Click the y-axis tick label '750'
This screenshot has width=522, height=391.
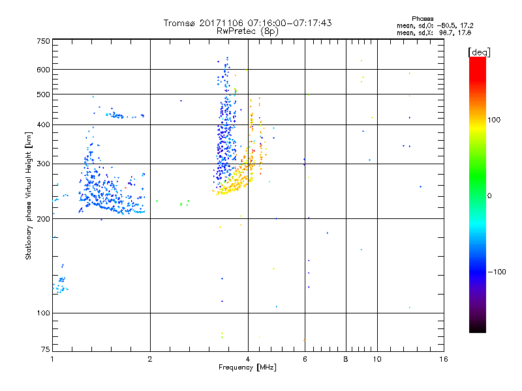(43, 41)
